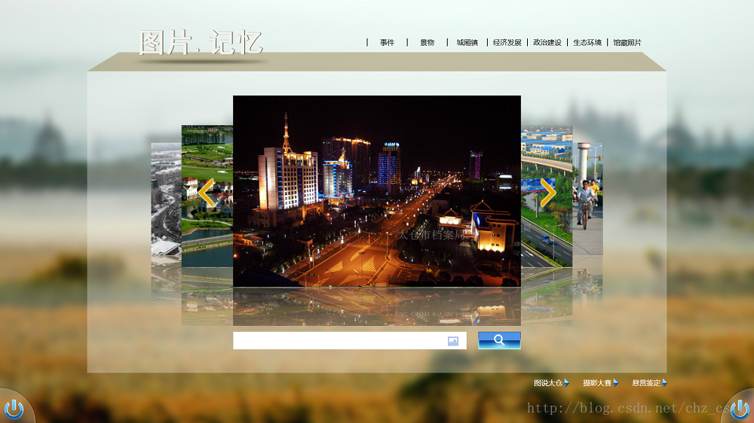Open the 经济发展 menu item

coord(507,43)
